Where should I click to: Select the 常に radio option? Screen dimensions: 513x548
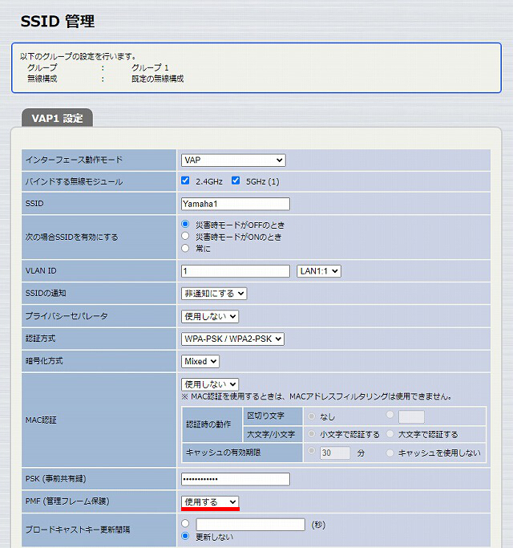[185, 248]
